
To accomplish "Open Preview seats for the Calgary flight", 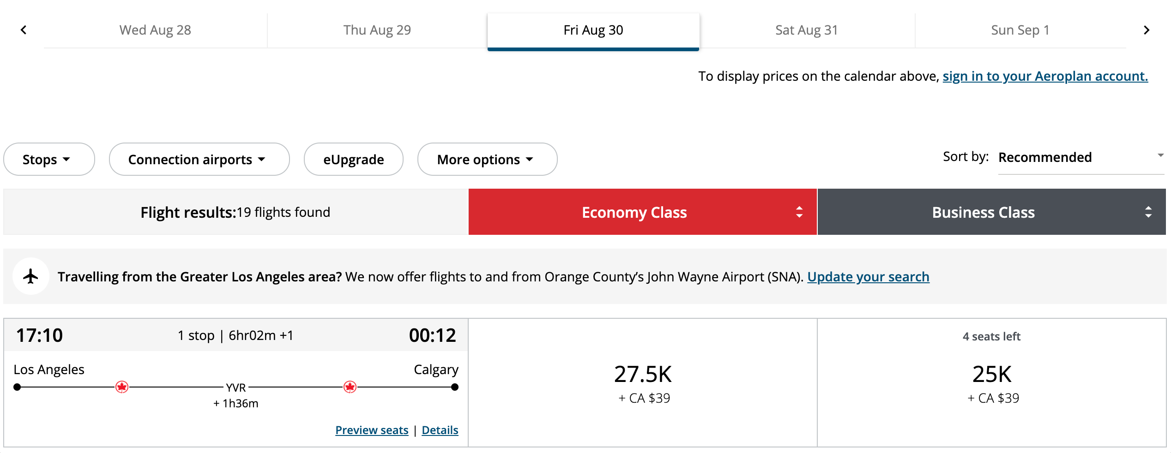I will click(x=372, y=430).
